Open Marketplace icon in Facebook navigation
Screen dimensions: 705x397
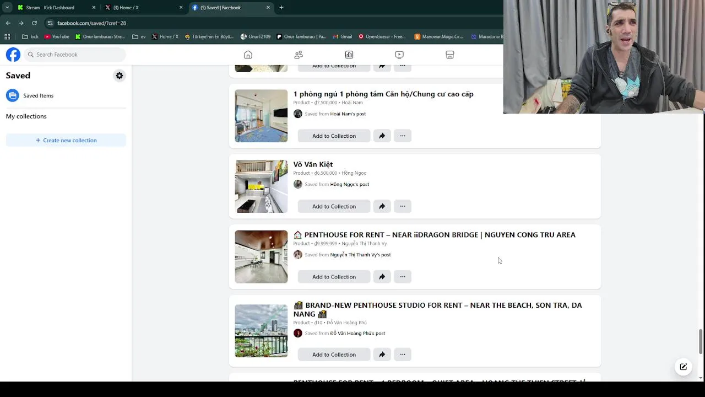(450, 55)
